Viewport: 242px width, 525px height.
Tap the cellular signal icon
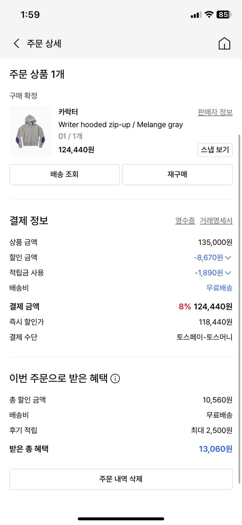[x=196, y=15]
